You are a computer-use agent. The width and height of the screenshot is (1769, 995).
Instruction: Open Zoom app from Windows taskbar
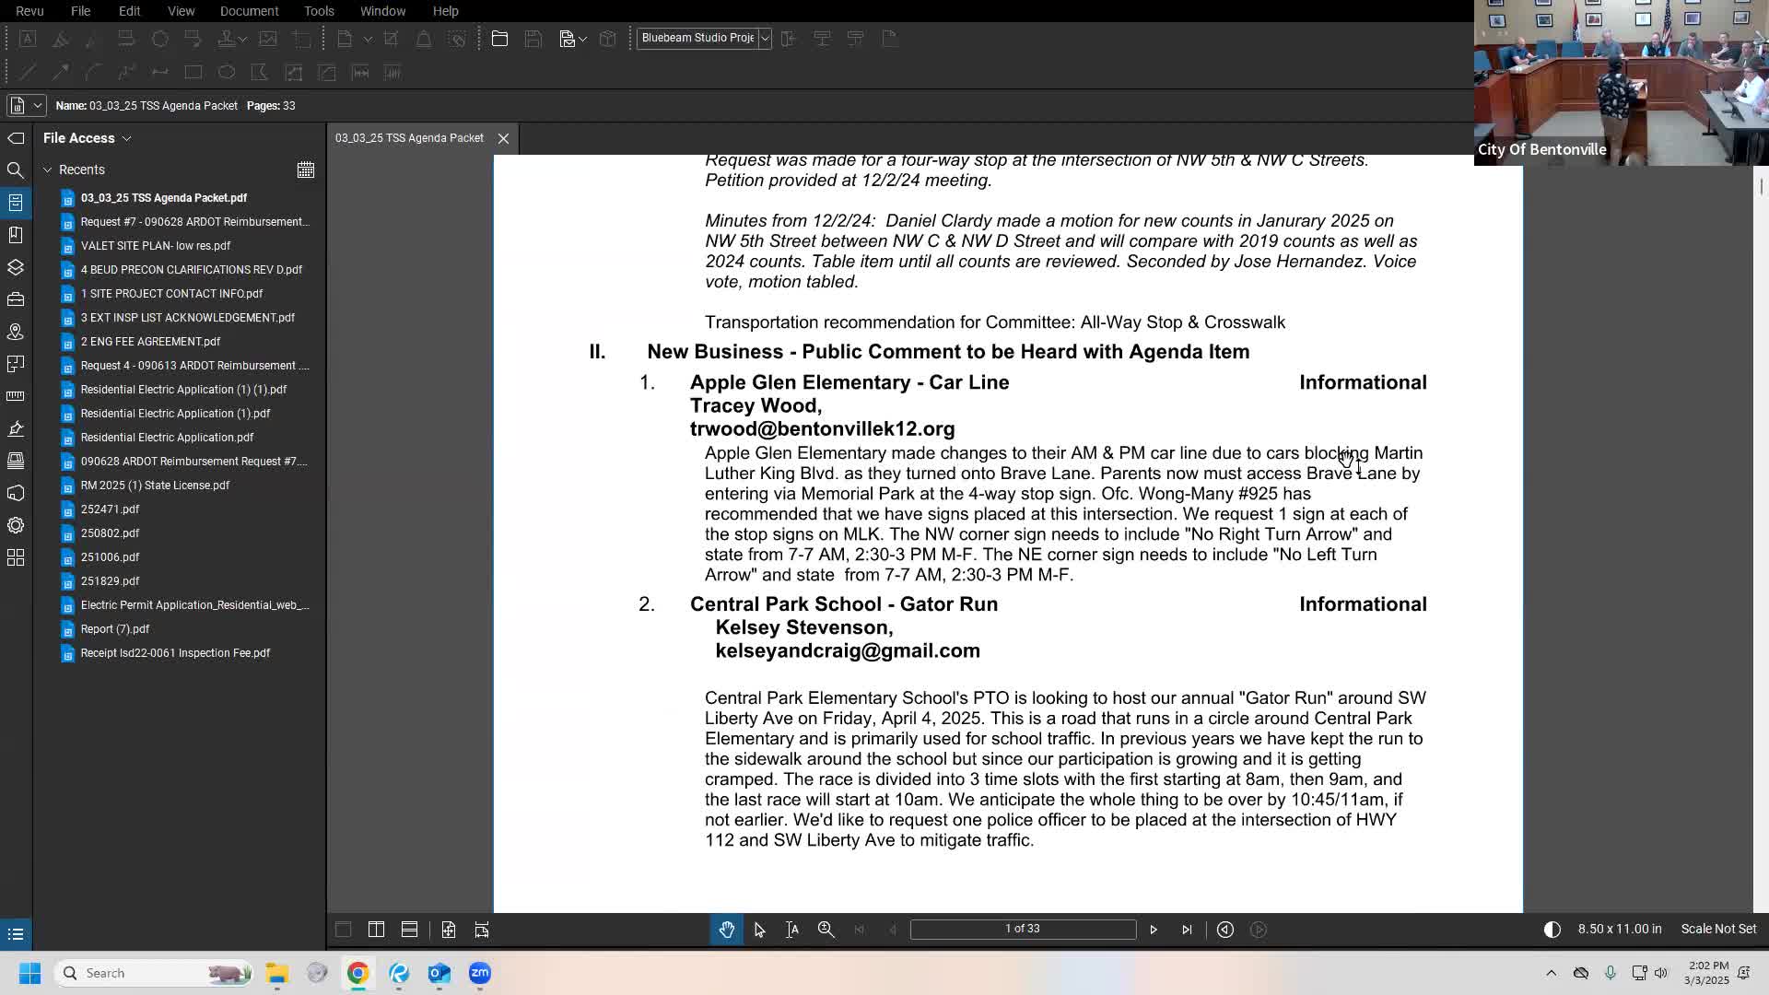(479, 973)
